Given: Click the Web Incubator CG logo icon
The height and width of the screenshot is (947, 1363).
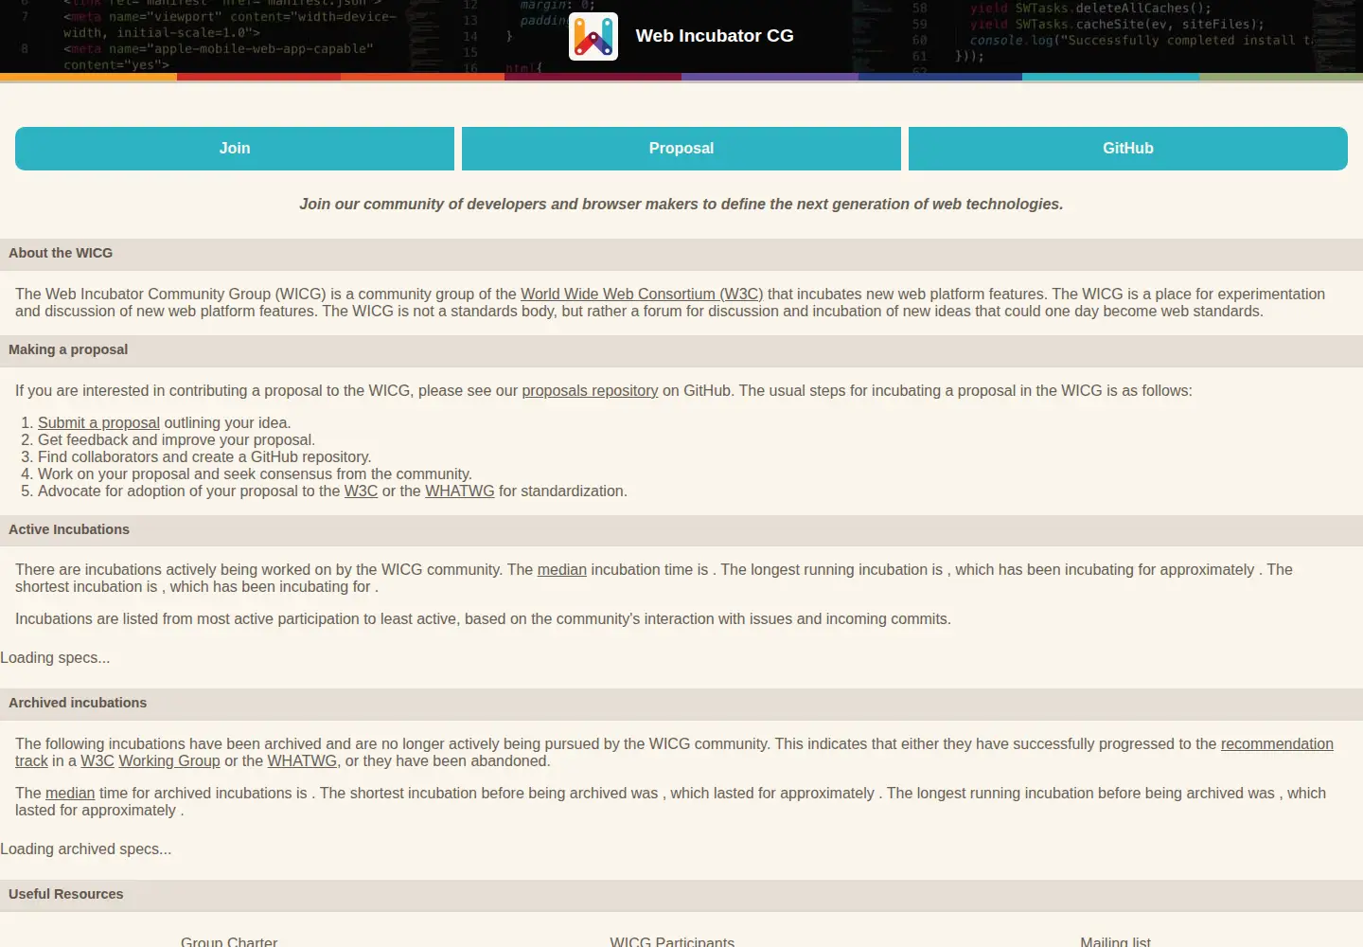Looking at the screenshot, I should coord(593,36).
